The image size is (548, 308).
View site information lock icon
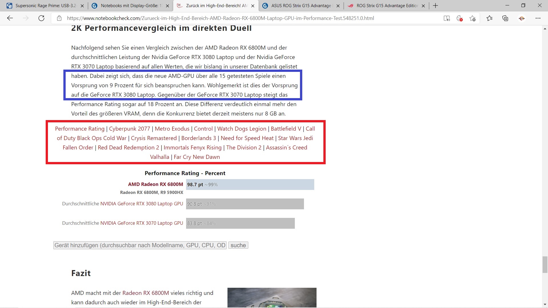(x=59, y=18)
